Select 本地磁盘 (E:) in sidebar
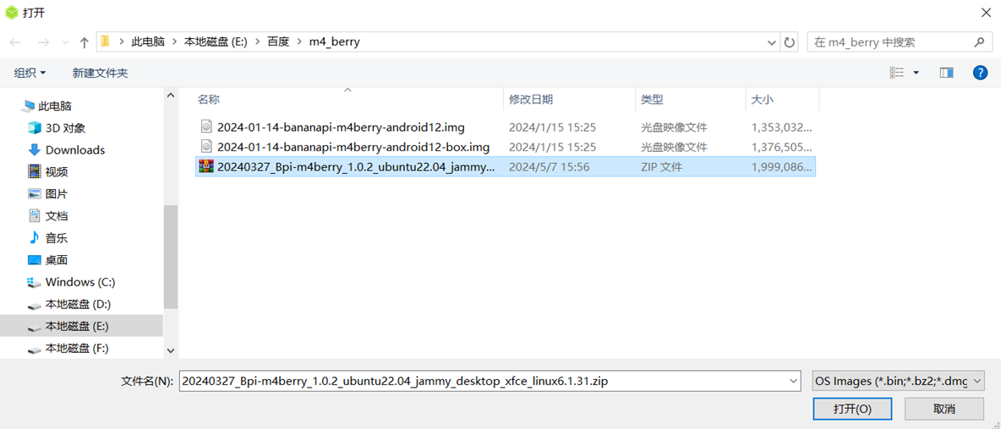Image resolution: width=1001 pixels, height=429 pixels. pyautogui.click(x=82, y=326)
